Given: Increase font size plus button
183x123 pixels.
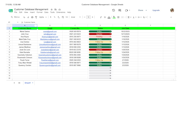Looking at the screenshot, I should click(92, 17).
